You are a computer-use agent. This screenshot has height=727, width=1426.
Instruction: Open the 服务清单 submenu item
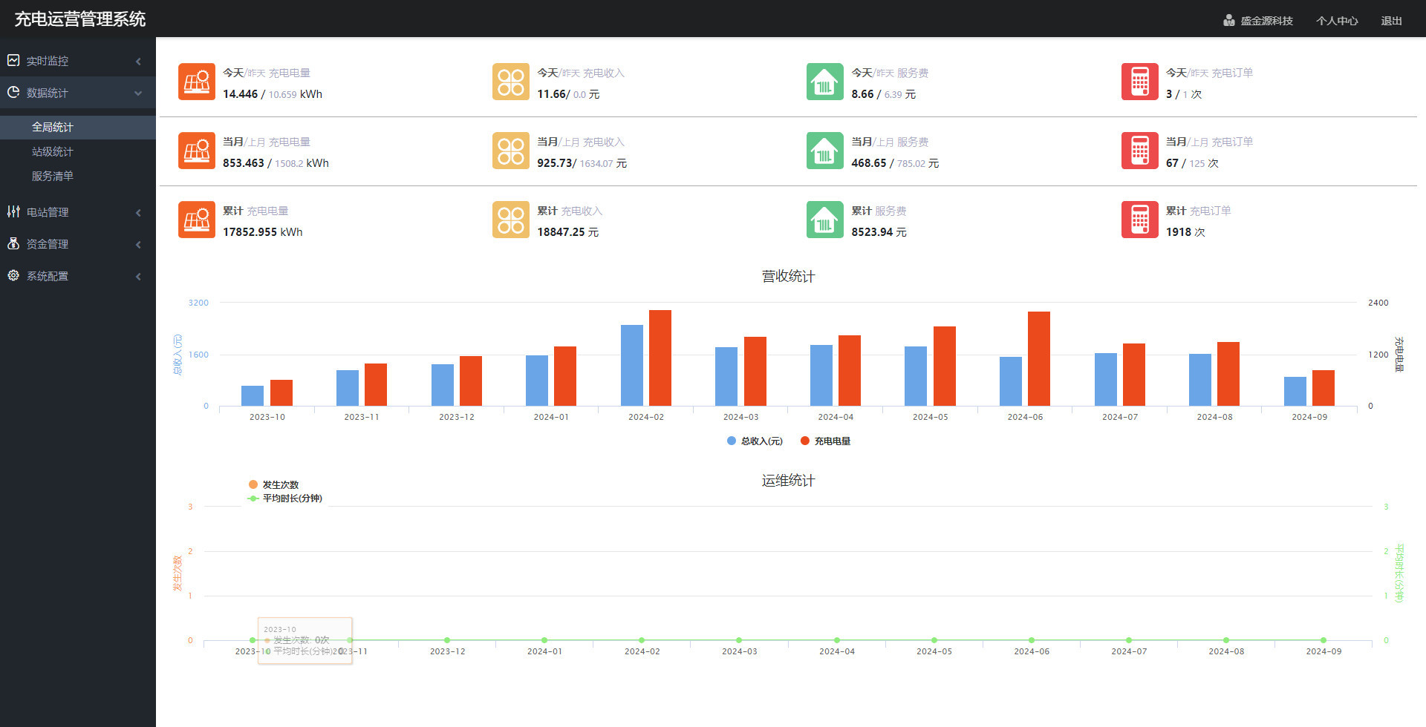pos(52,177)
